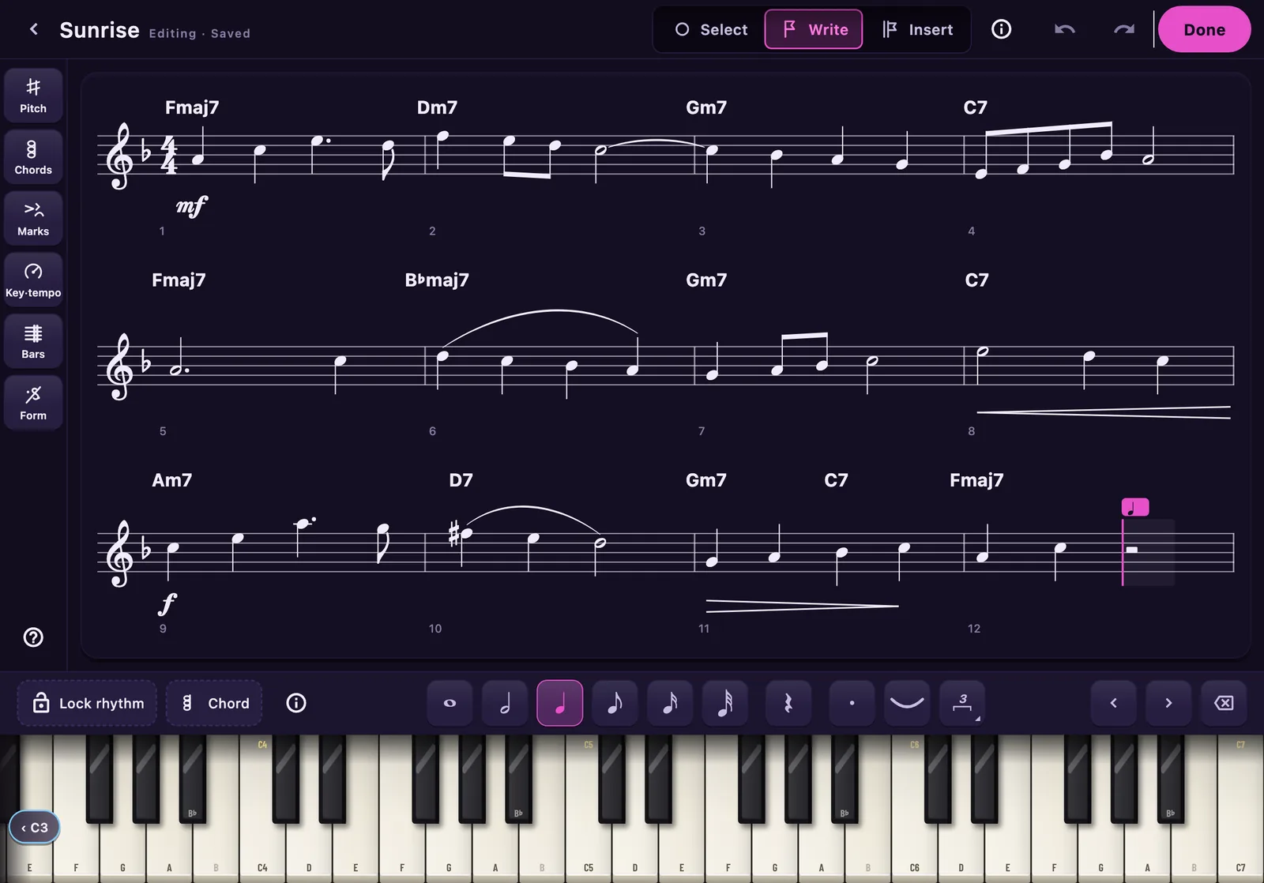The height and width of the screenshot is (883, 1264).
Task: Delete with the backspace icon button
Action: 1224,703
